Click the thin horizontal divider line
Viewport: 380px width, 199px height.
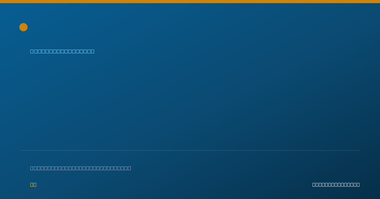190,150
